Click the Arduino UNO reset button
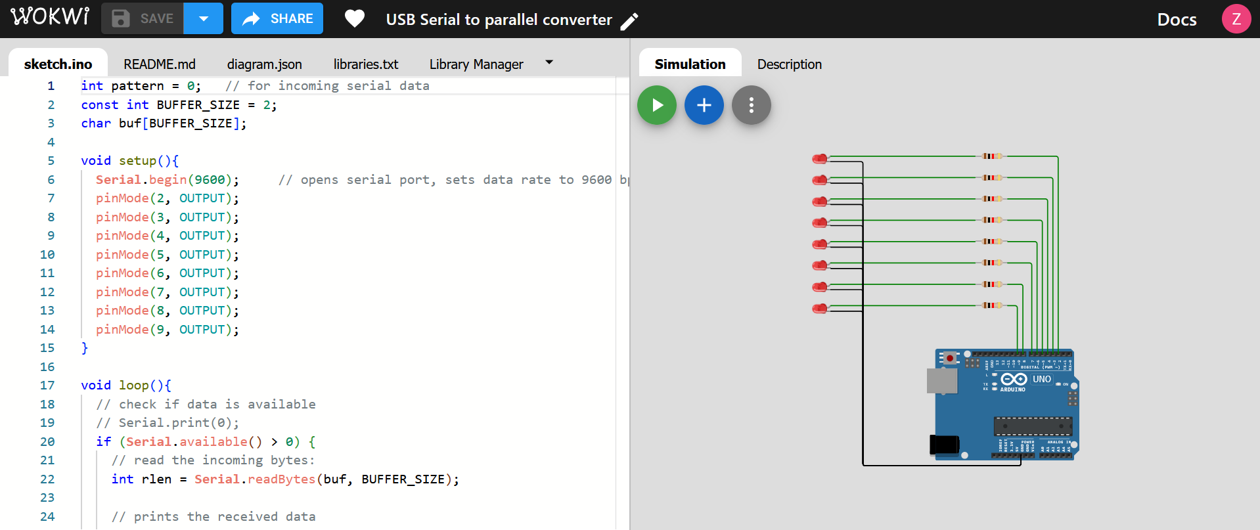Viewport: 1260px width, 530px height. [949, 358]
